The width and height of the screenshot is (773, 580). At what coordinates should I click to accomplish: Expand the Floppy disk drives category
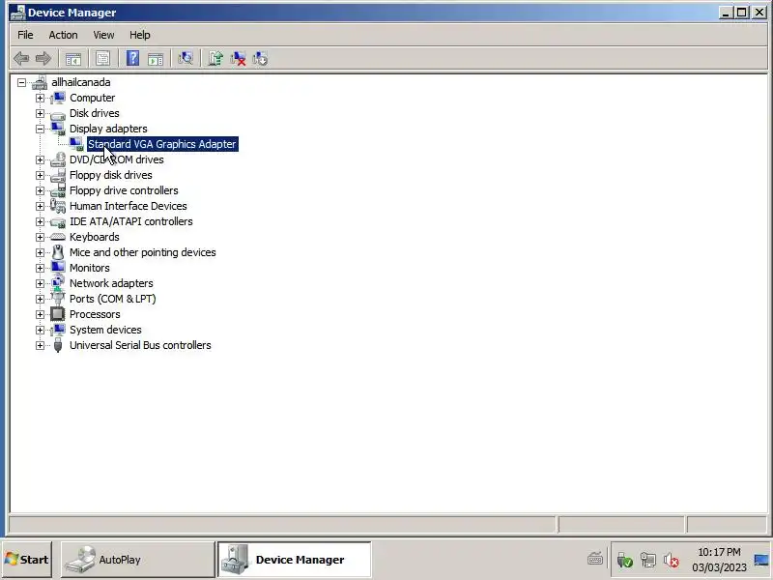pos(40,175)
